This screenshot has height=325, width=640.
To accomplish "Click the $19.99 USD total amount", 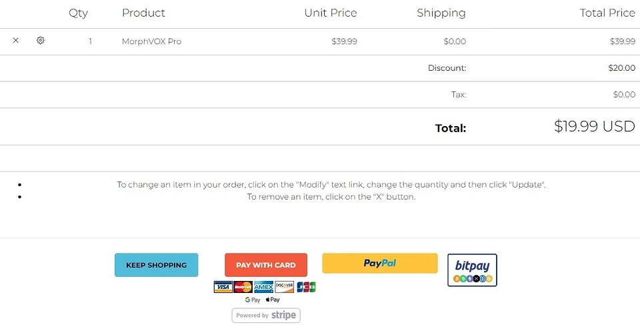I will click(x=594, y=127).
